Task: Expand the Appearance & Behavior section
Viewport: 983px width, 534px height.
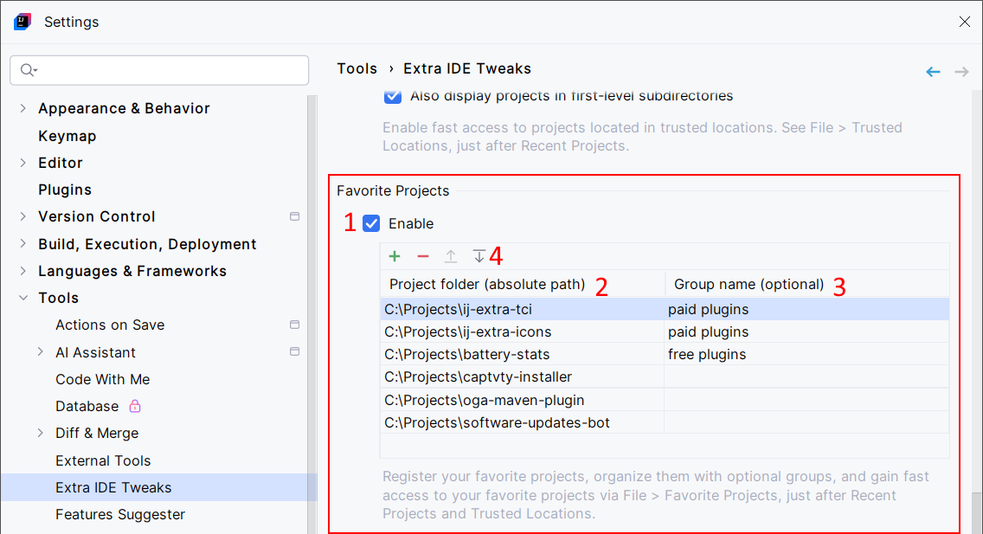Action: (23, 108)
